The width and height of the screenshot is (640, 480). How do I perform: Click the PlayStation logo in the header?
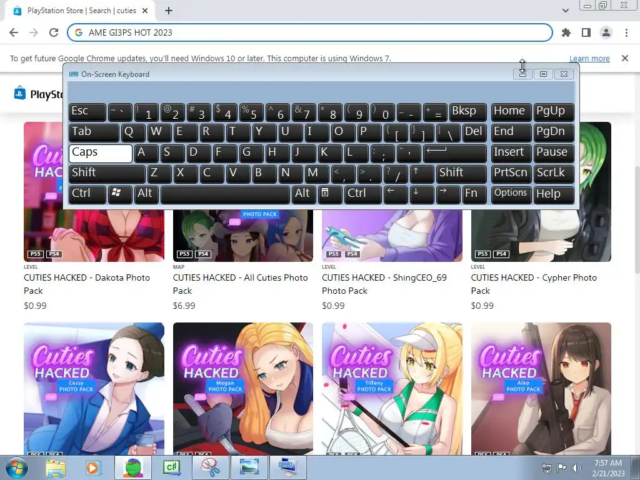(x=19, y=94)
